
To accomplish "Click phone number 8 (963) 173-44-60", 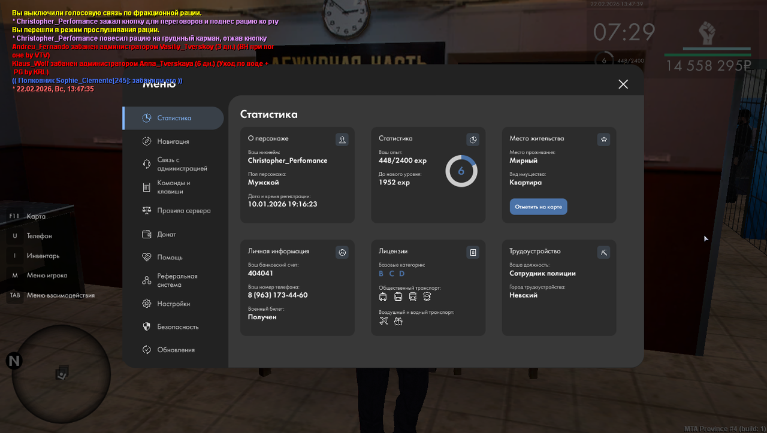I will point(278,295).
